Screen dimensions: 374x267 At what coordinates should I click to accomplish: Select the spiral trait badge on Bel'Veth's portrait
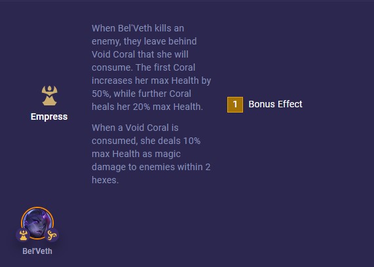coord(52,235)
